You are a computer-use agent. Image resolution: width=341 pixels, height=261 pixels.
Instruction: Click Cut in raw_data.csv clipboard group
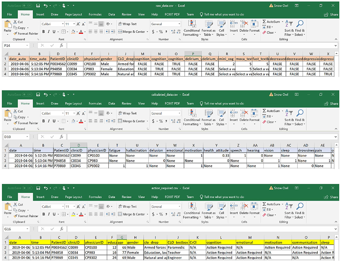pyautogui.click(x=18, y=22)
